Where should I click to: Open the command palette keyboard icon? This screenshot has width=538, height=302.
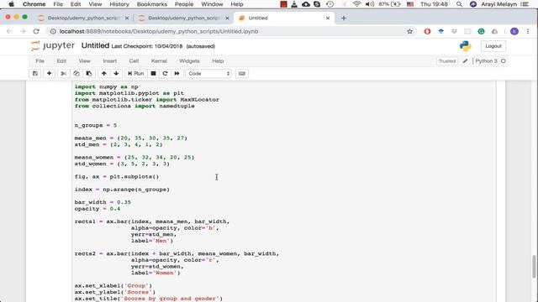242,74
